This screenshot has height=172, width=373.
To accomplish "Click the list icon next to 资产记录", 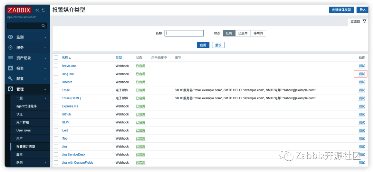I will (x=10, y=58).
